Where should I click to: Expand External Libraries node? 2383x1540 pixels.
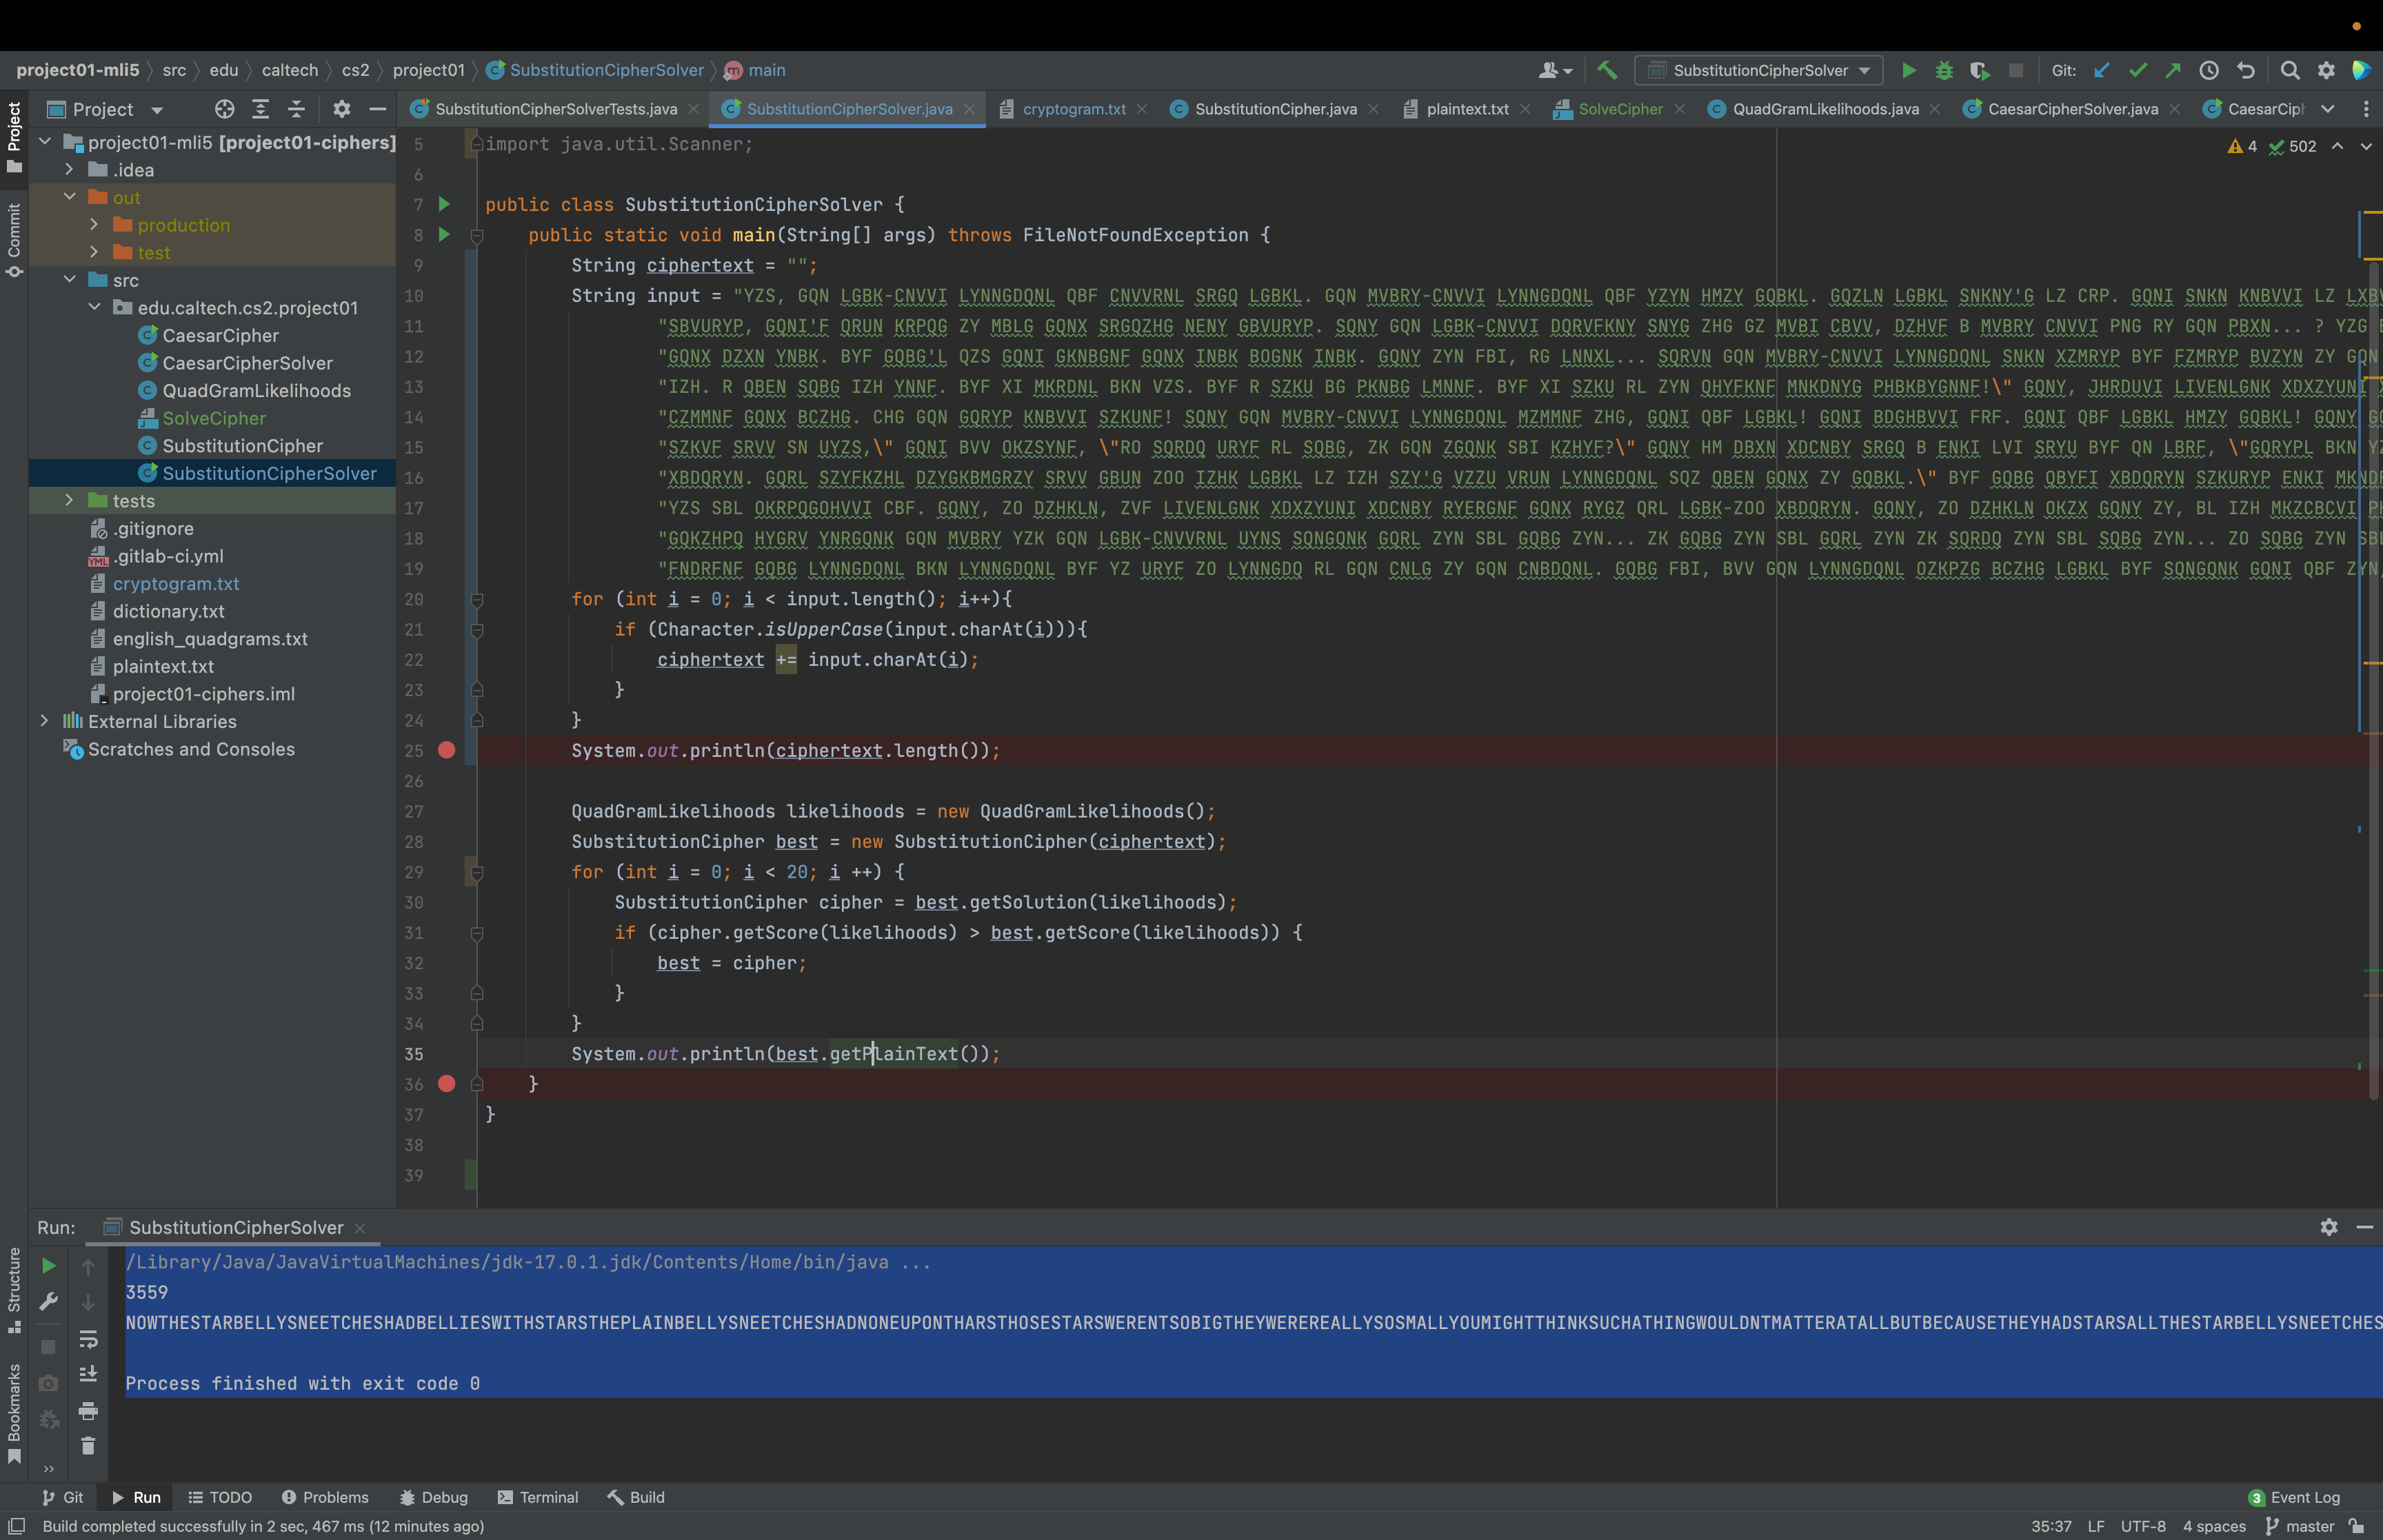pos(44,721)
